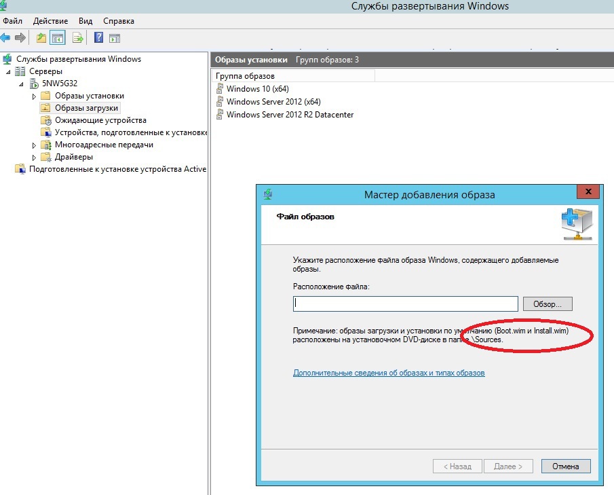This screenshot has height=495, width=614.
Task: Select Устройства, подготовленные к установке item
Action: 131,132
